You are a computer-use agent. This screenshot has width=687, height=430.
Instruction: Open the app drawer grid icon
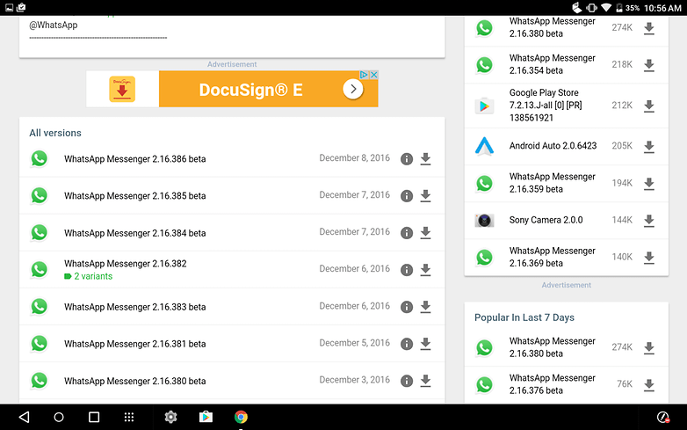pos(129,417)
